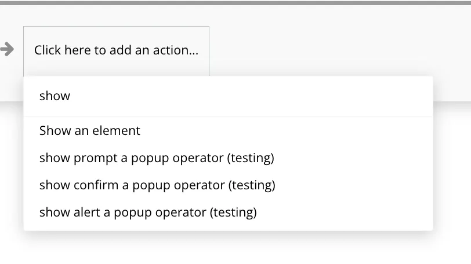
Task: Add the Show an element action
Action: 90,131
